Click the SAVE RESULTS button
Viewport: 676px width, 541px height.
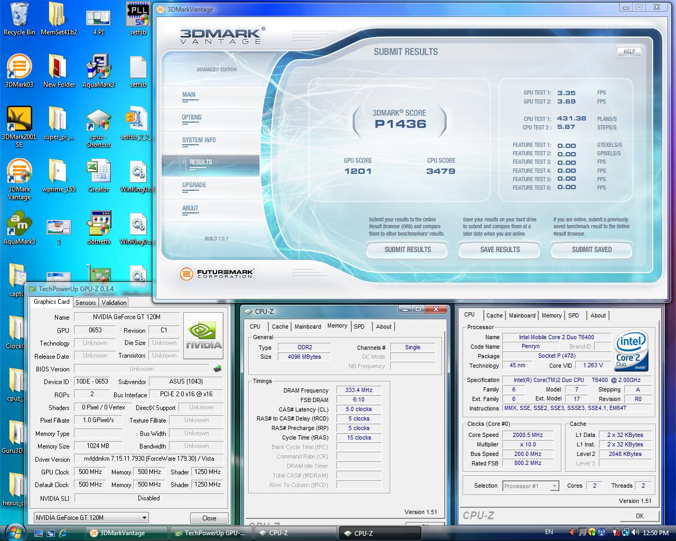click(x=500, y=249)
